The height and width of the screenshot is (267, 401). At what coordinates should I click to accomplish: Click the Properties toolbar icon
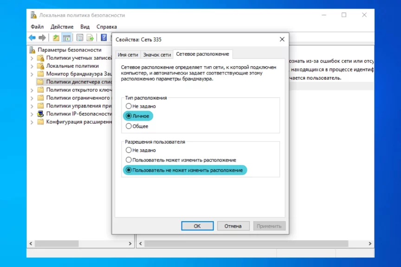coord(80,38)
